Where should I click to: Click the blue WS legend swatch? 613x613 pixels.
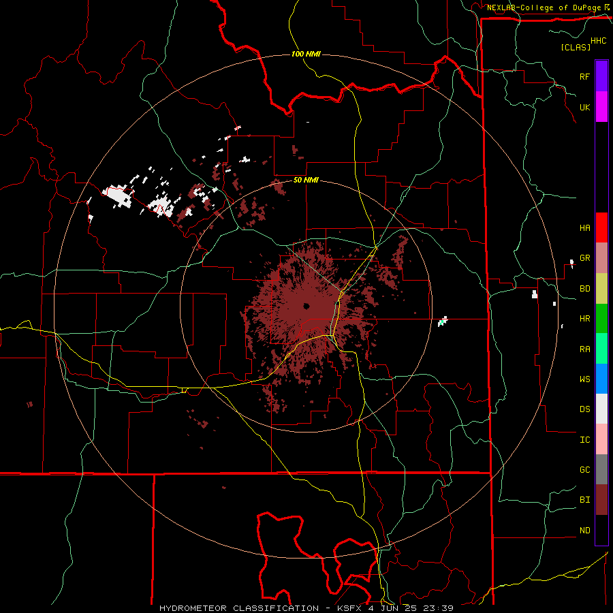601,379
